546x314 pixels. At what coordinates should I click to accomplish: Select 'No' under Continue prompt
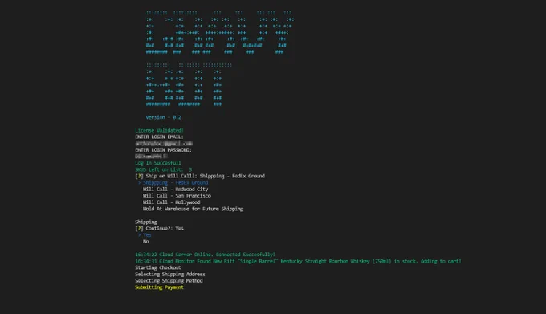click(x=145, y=242)
